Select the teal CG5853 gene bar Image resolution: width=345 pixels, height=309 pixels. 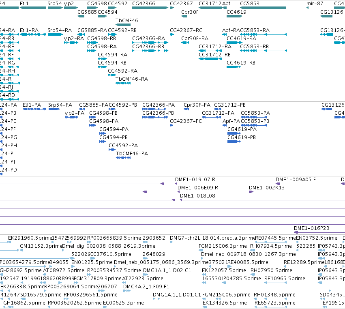(x=263, y=8)
